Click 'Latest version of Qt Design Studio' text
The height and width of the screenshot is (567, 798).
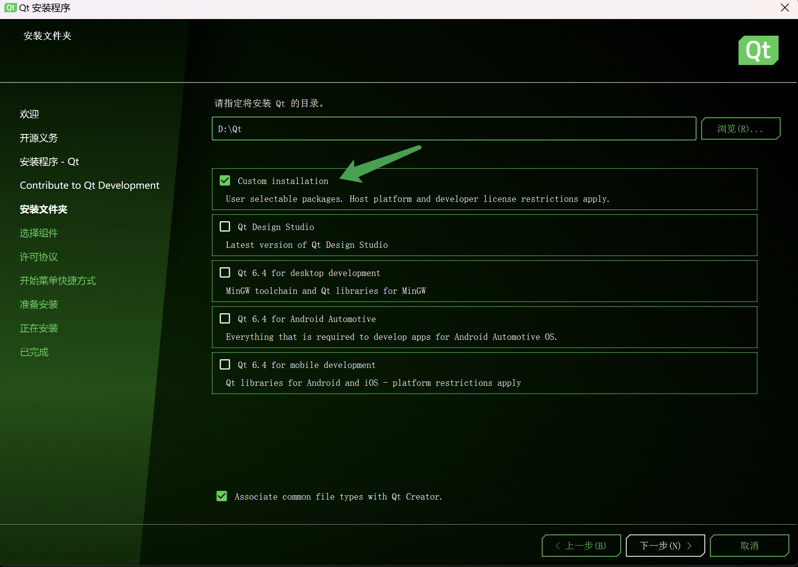click(x=307, y=245)
